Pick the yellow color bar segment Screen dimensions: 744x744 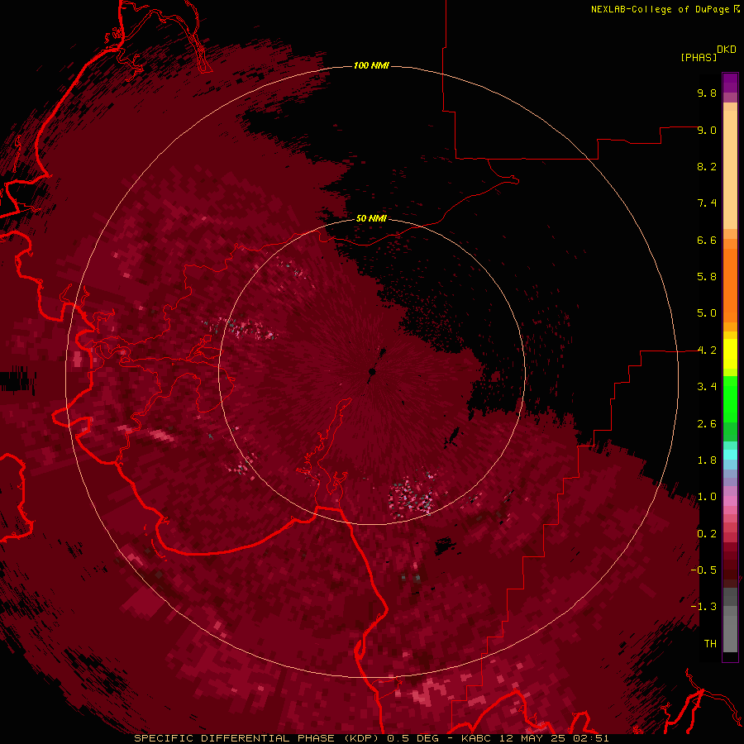point(730,354)
